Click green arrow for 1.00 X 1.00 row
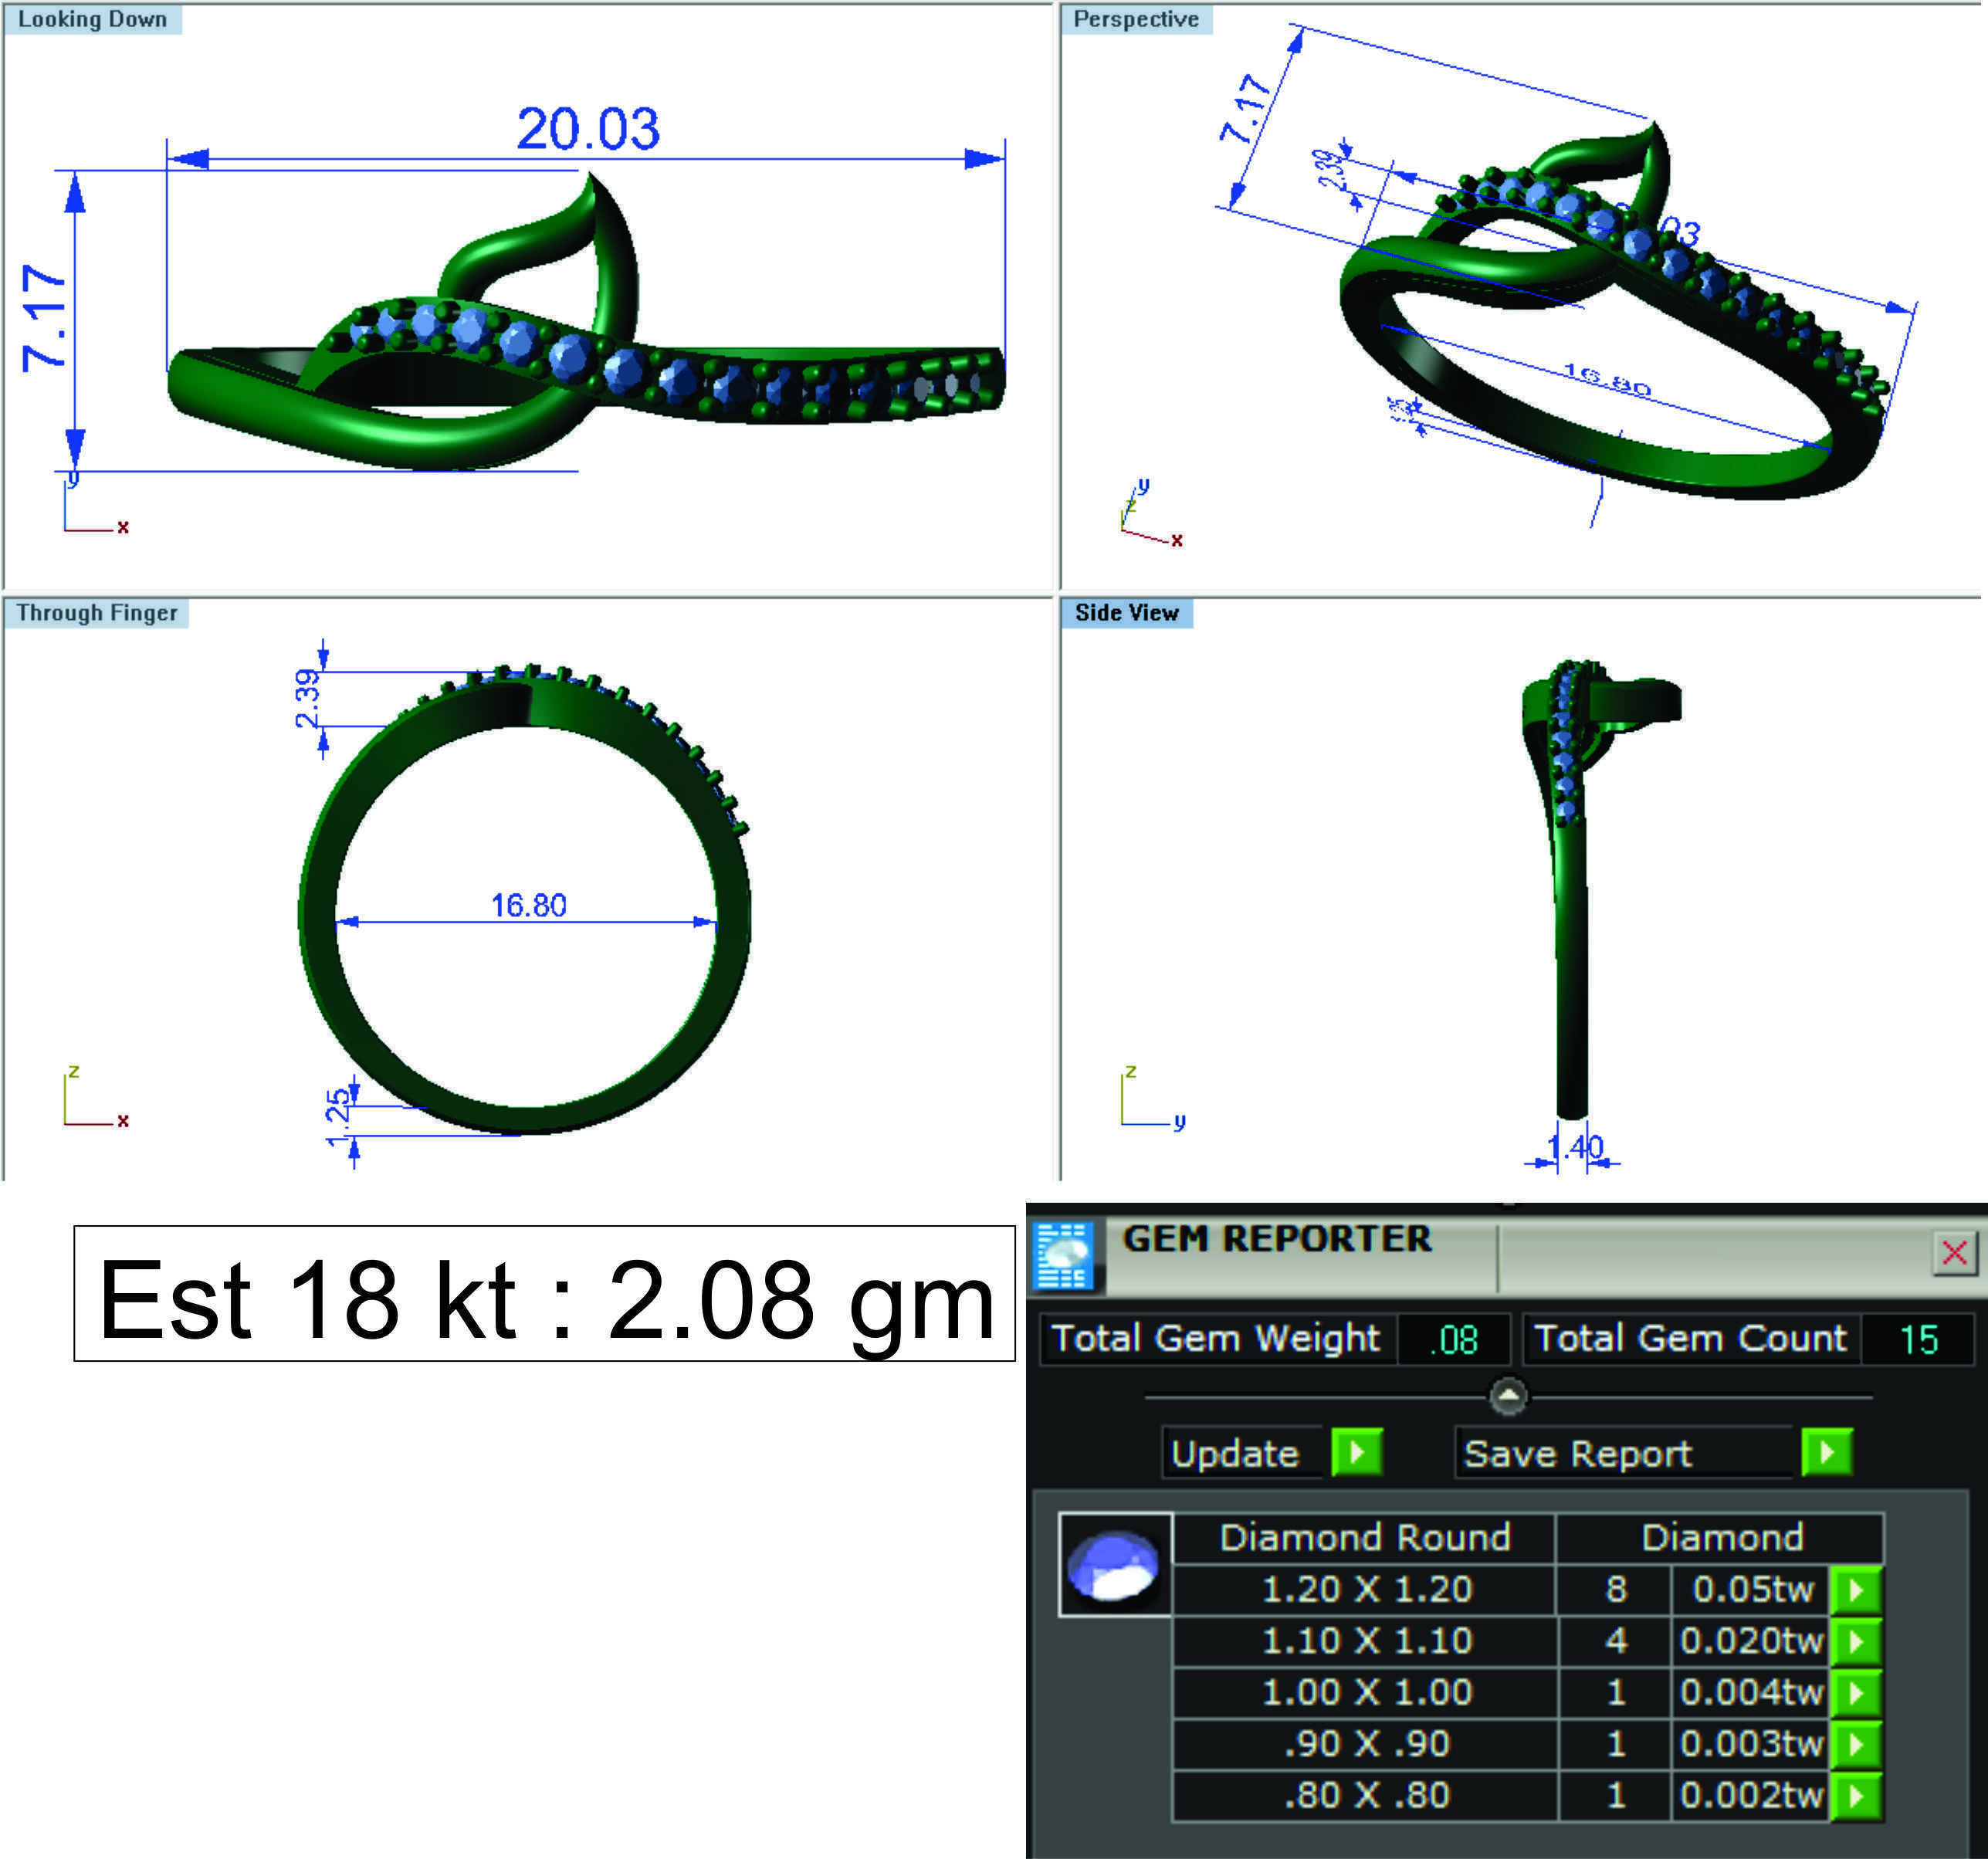The image size is (1988, 1859). [x=1856, y=1692]
